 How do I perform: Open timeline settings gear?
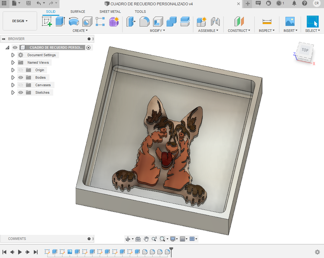[317, 252]
